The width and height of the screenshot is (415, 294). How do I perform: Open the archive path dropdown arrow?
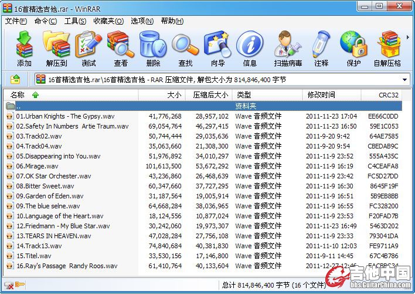pyautogui.click(x=404, y=80)
